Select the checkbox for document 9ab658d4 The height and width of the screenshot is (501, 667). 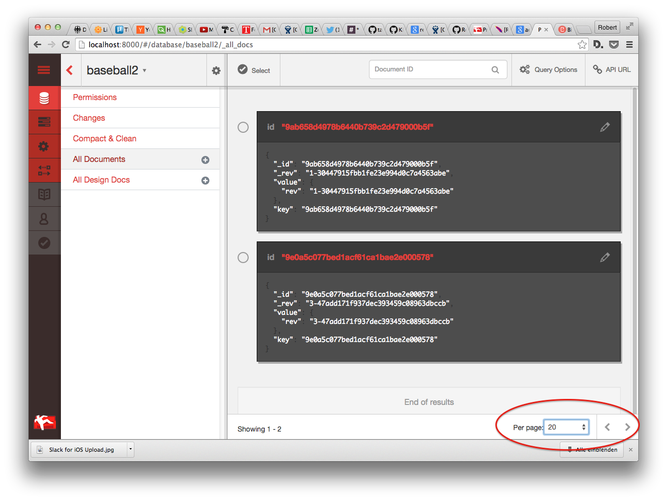[243, 127]
